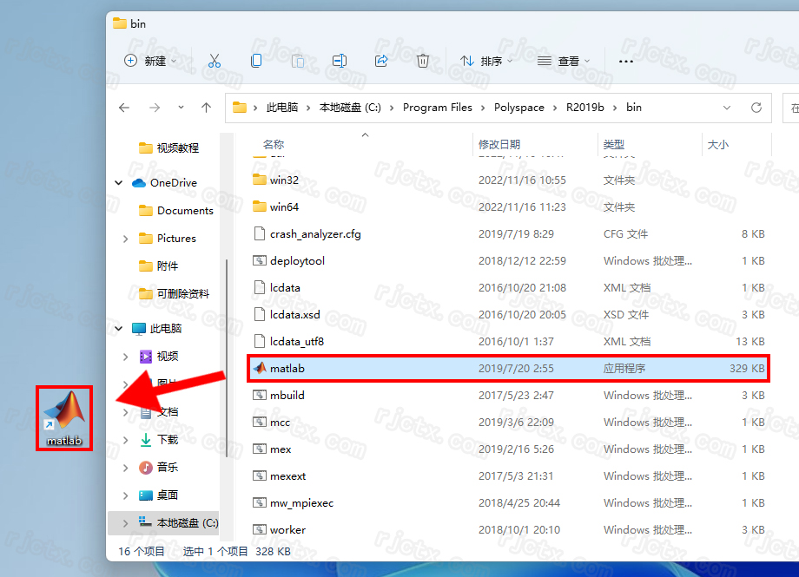Open the matlab desktop shortcut icon
The width and height of the screenshot is (799, 577).
(x=64, y=416)
